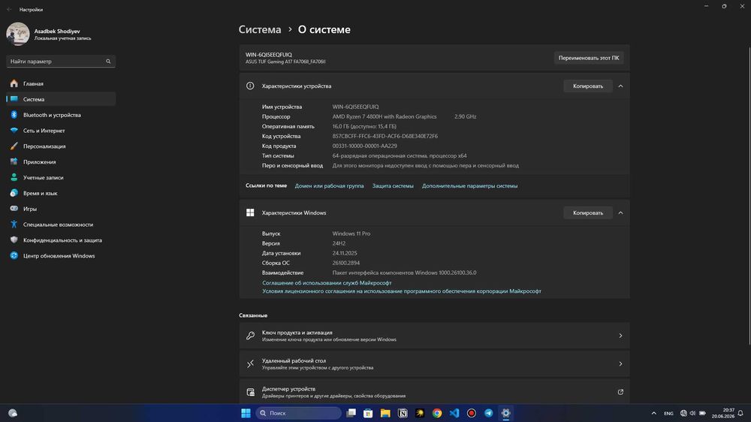Click the Диспетчер устройств row icon
The height and width of the screenshot is (422, 751).
pyautogui.click(x=250, y=392)
